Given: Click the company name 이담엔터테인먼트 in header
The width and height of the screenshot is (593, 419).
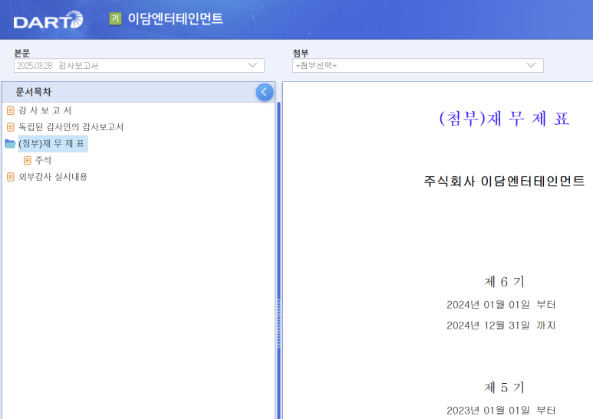Looking at the screenshot, I should tap(176, 18).
